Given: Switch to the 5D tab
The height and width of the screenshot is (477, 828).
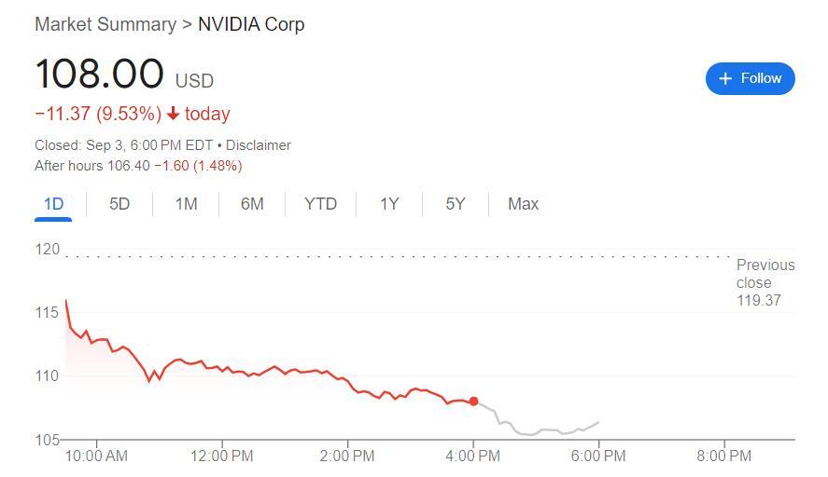Looking at the screenshot, I should click(119, 204).
